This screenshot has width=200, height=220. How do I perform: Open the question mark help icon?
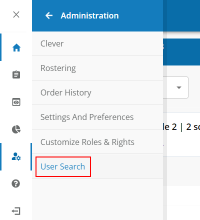[x=16, y=183]
